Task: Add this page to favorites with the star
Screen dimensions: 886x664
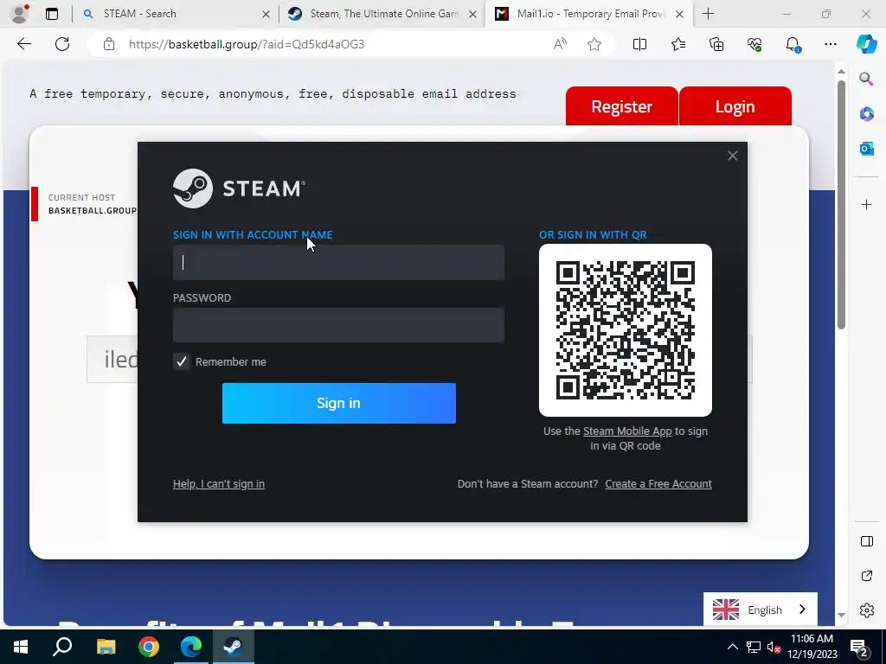Action: [x=594, y=44]
